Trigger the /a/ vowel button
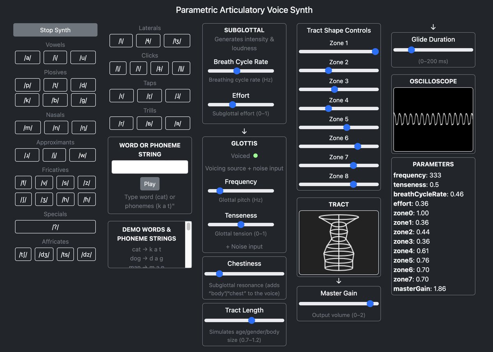The image size is (493, 352). click(x=28, y=58)
